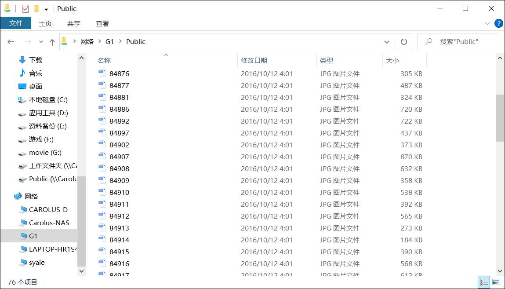Image resolution: width=505 pixels, height=289 pixels.
Task: Click G1 in the address breadcrumb
Action: pyautogui.click(x=109, y=41)
